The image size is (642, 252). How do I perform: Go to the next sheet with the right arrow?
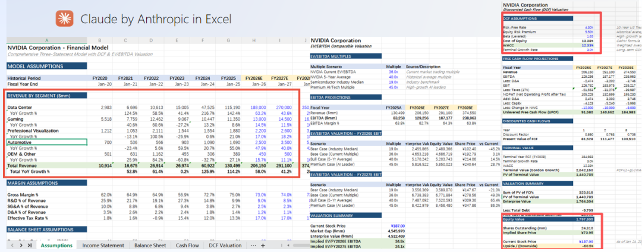click(x=20, y=245)
